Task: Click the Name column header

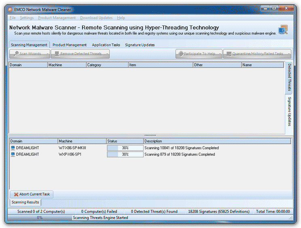Action: coord(263,65)
